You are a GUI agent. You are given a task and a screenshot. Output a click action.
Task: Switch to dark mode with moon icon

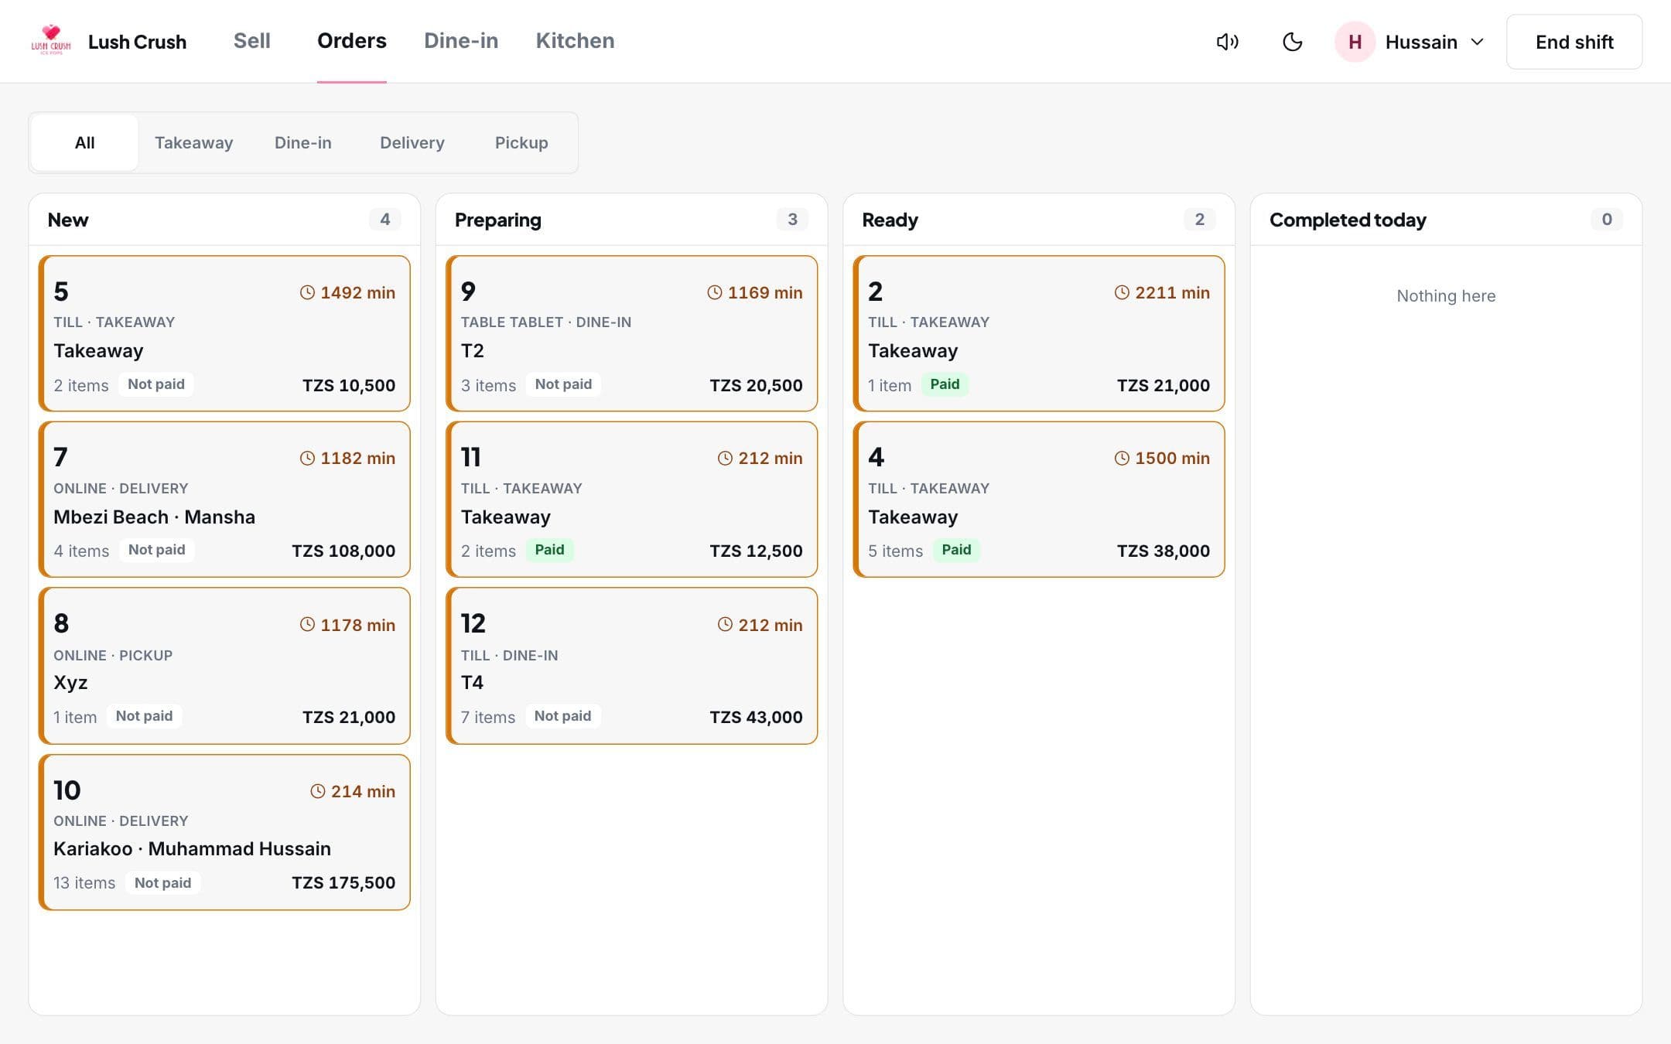(x=1293, y=42)
